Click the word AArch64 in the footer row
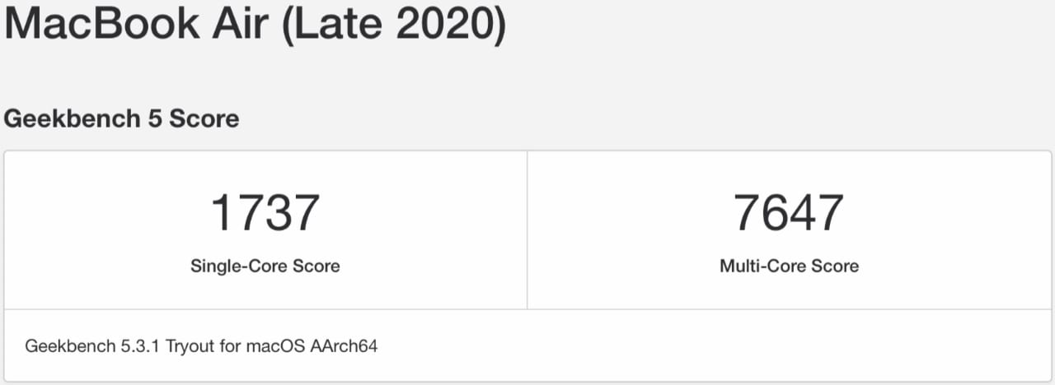 344,346
